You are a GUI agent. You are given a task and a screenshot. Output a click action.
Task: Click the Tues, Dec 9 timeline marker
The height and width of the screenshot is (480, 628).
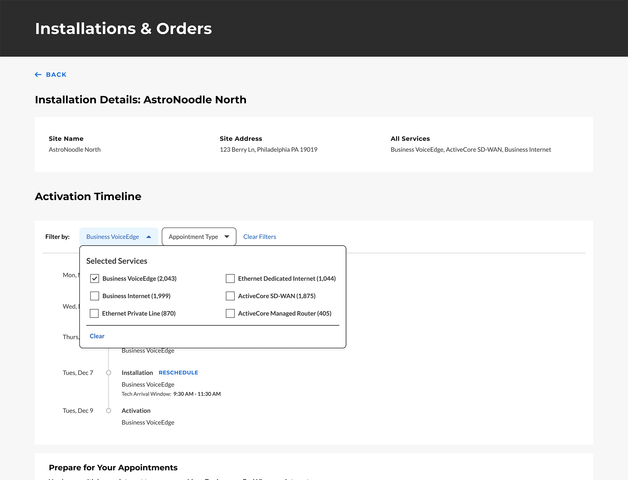[109, 411]
